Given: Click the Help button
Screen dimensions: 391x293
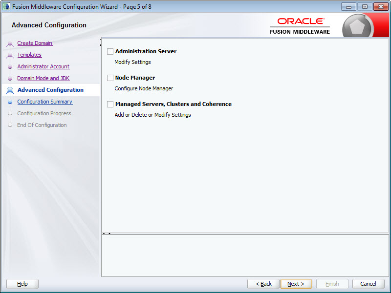Looking at the screenshot, I should click(22, 284).
